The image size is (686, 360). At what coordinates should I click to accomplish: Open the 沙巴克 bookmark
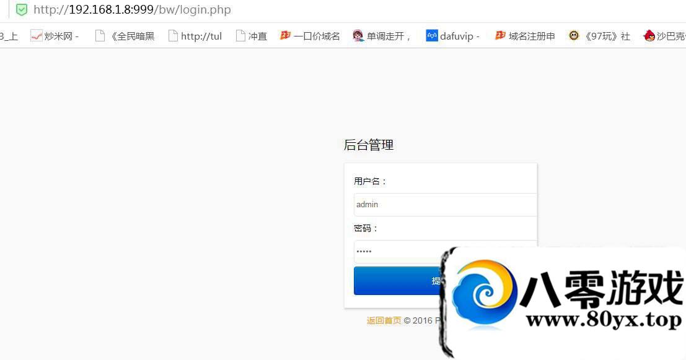pyautogui.click(x=664, y=36)
